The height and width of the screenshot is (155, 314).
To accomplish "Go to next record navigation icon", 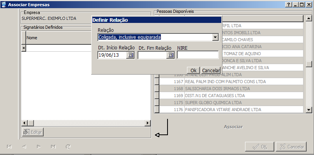I will [x=39, y=146].
